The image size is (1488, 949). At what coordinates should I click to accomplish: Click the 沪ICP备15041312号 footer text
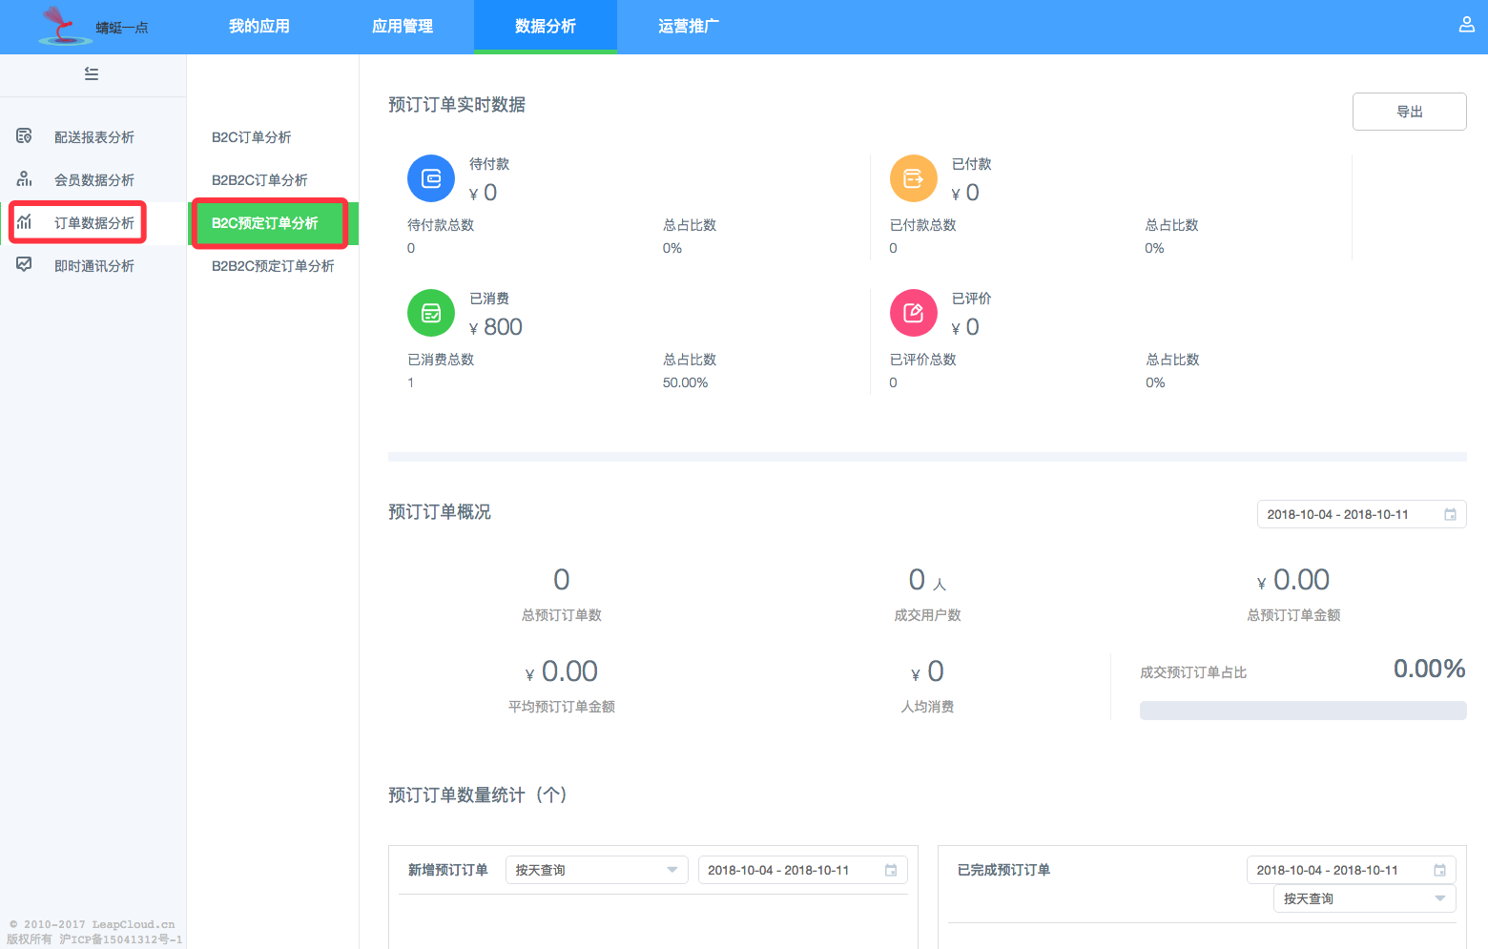(x=120, y=939)
